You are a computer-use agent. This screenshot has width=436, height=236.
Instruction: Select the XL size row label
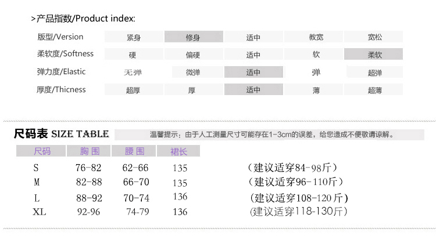coord(39,212)
